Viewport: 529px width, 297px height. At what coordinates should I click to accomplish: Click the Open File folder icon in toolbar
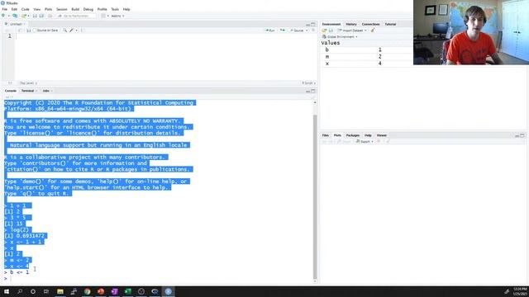(23, 16)
